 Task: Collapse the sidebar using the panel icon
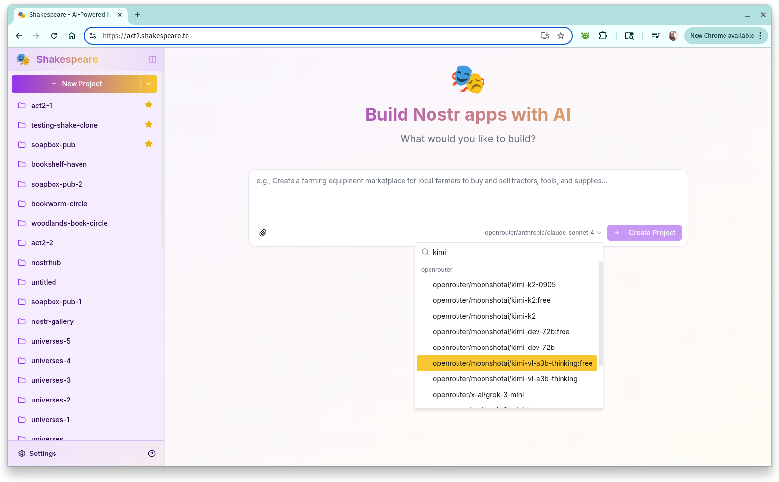coord(153,59)
